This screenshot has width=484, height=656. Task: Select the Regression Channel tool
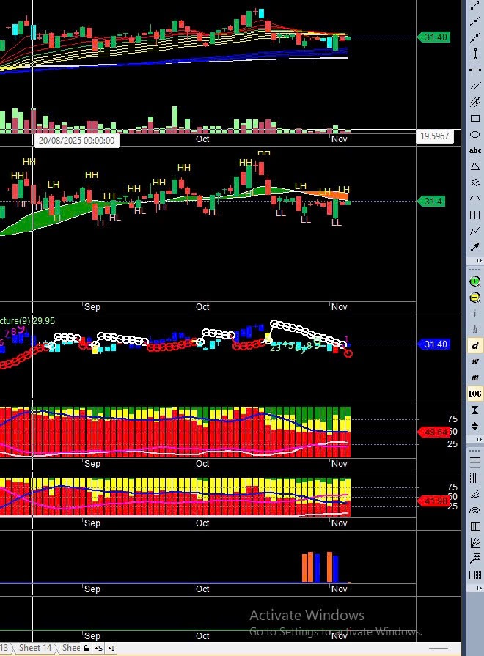(x=474, y=102)
